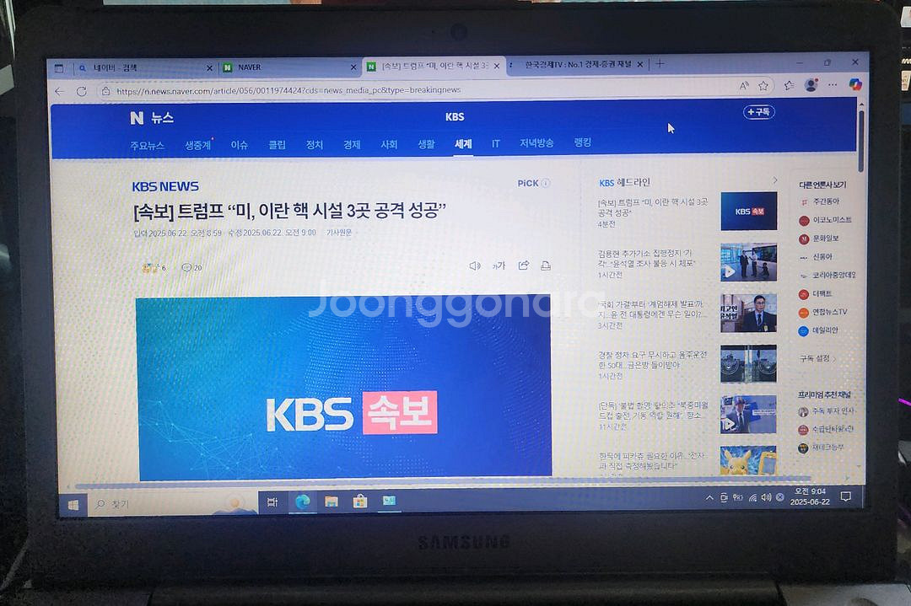The image size is (911, 606).
Task: Click the KBS 속보 main article image
Action: (344, 387)
